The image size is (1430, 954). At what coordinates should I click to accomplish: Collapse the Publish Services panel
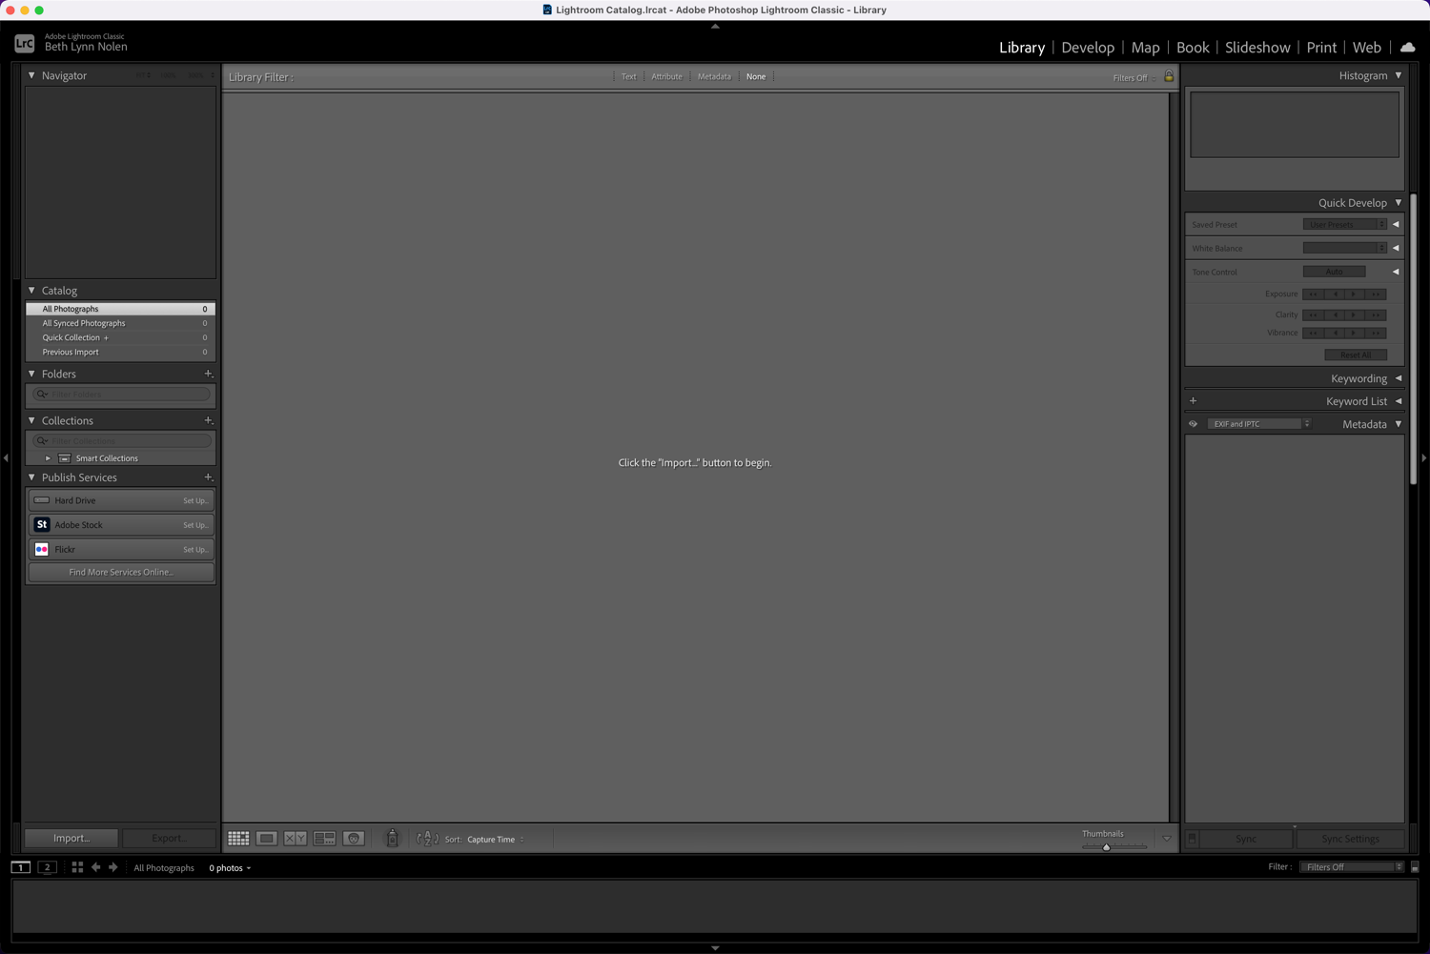point(31,477)
